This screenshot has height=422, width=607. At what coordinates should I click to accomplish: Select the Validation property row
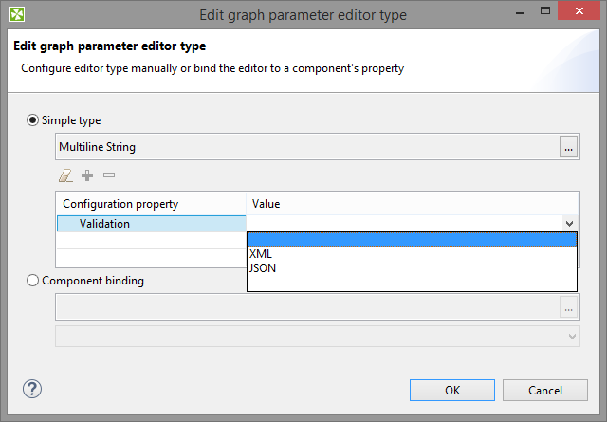pyautogui.click(x=151, y=224)
